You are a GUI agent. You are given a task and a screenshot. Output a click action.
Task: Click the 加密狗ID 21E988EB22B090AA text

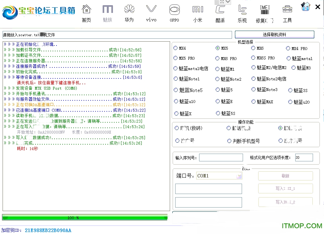click(36, 230)
